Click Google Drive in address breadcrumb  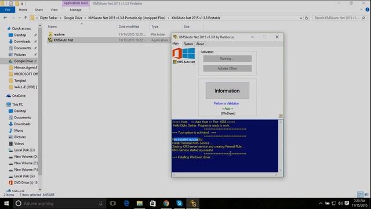pyautogui.click(x=73, y=18)
